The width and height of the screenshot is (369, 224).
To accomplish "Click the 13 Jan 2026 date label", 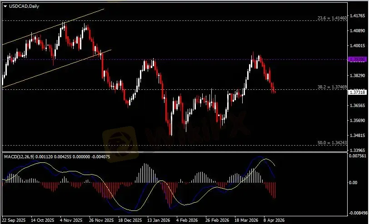I will [x=159, y=220].
